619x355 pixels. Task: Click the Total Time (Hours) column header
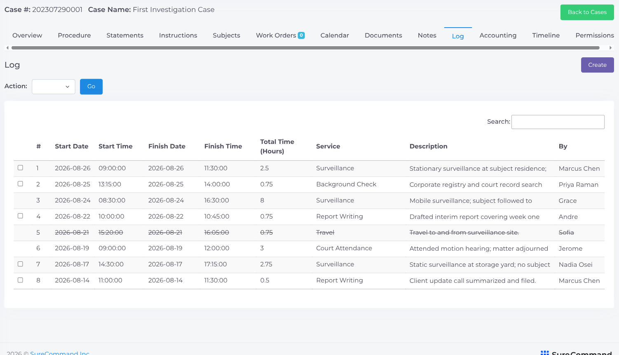coord(277,146)
